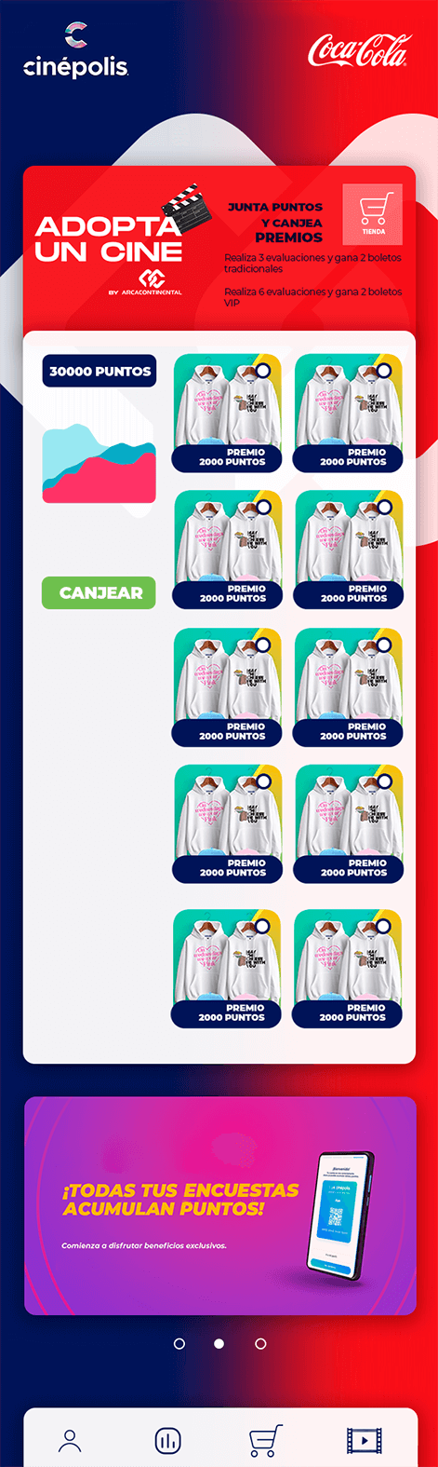Open the surveys accumulate points banner
This screenshot has width=438, height=1467.
219,1205
